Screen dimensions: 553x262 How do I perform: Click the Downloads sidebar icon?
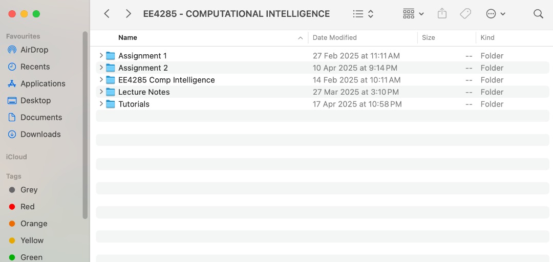tap(12, 135)
